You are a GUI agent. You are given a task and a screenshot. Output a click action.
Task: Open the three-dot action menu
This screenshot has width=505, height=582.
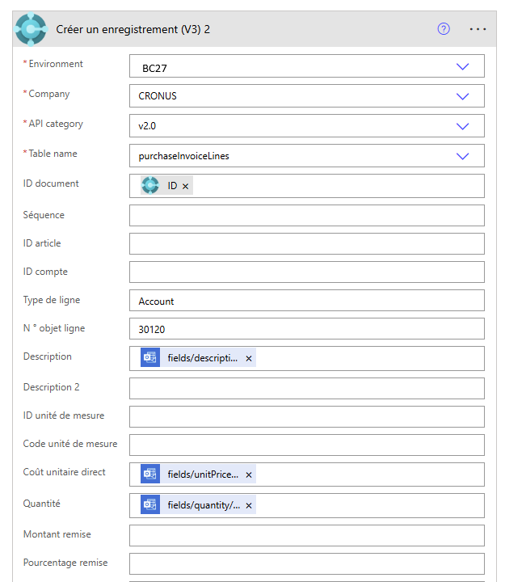pos(478,29)
